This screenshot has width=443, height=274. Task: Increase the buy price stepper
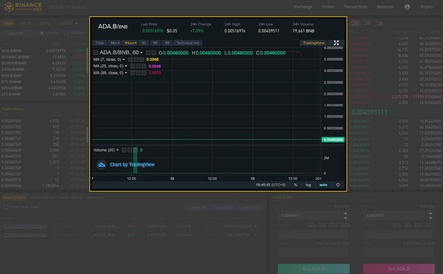[345, 213]
